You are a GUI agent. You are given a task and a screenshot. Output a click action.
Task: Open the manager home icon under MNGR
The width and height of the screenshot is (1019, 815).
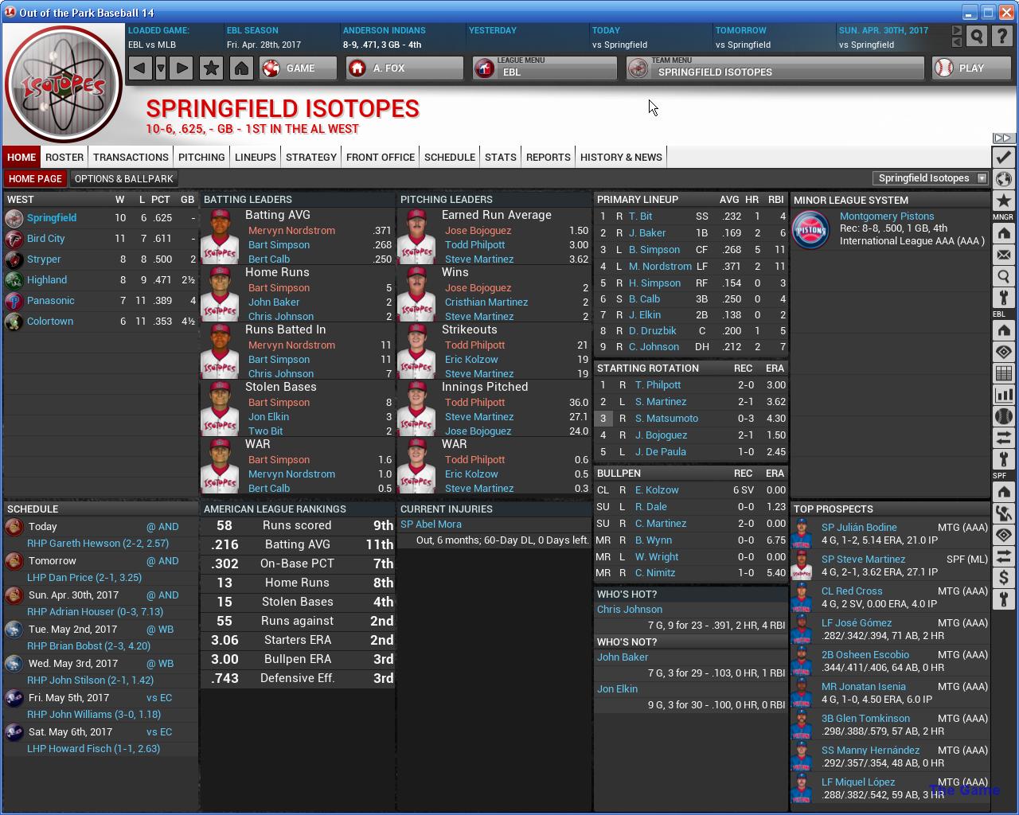(1003, 233)
